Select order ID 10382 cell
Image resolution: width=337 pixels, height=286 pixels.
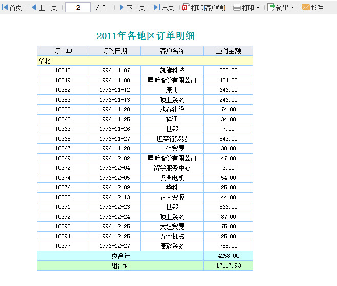(63, 197)
